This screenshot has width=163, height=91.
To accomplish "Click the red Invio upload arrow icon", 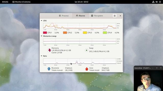I will 87,69.
